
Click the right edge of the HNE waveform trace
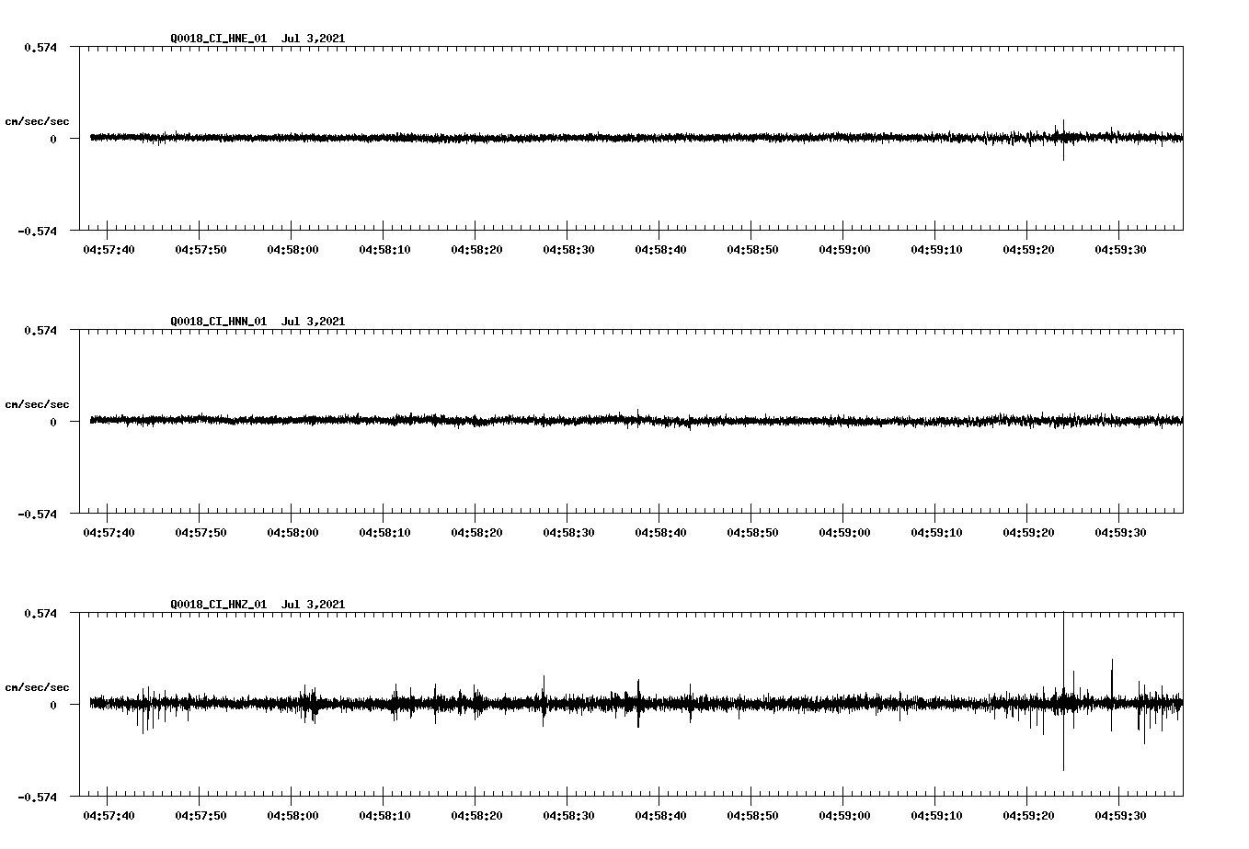(1183, 138)
